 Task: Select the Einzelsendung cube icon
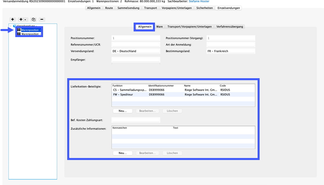14,26
